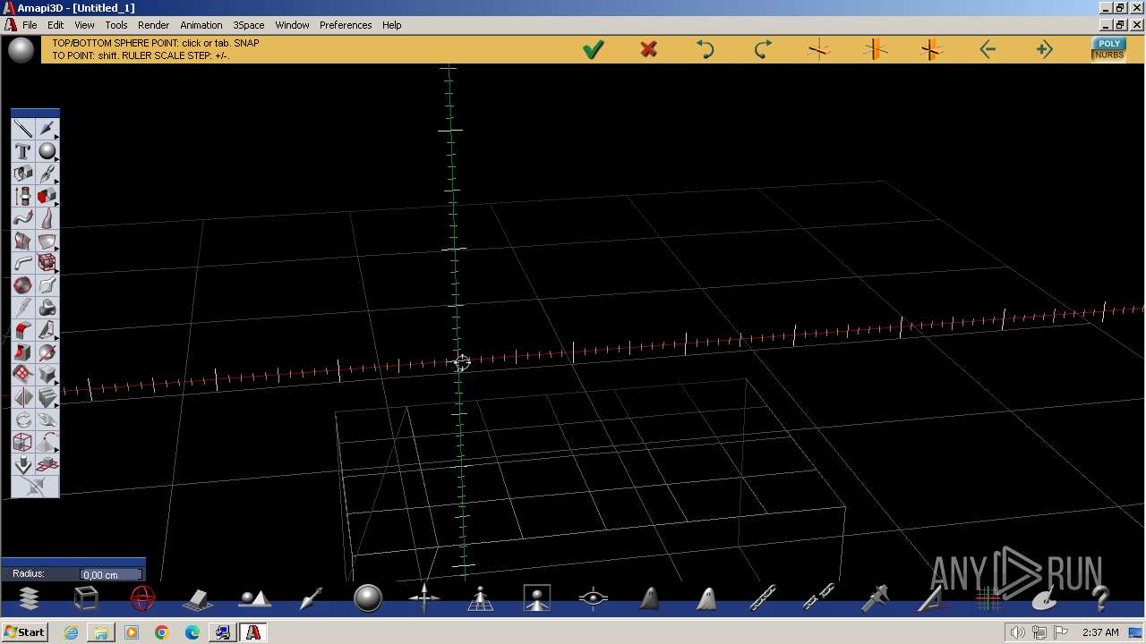
Task: Select the downward arrow tool in the palette
Action: pyautogui.click(x=23, y=464)
